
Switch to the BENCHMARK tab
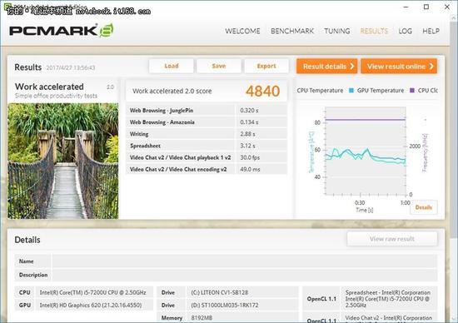[292, 31]
